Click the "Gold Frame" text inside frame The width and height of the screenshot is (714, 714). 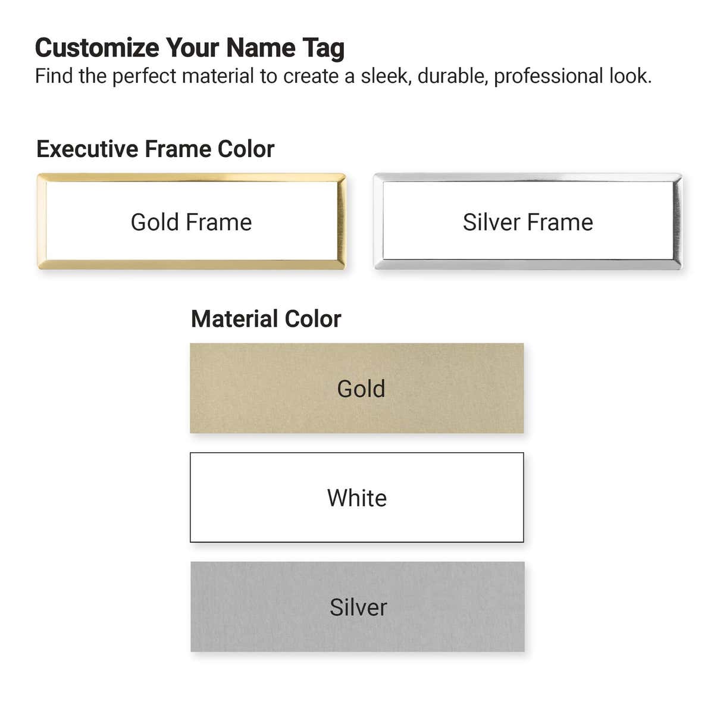pos(191,222)
